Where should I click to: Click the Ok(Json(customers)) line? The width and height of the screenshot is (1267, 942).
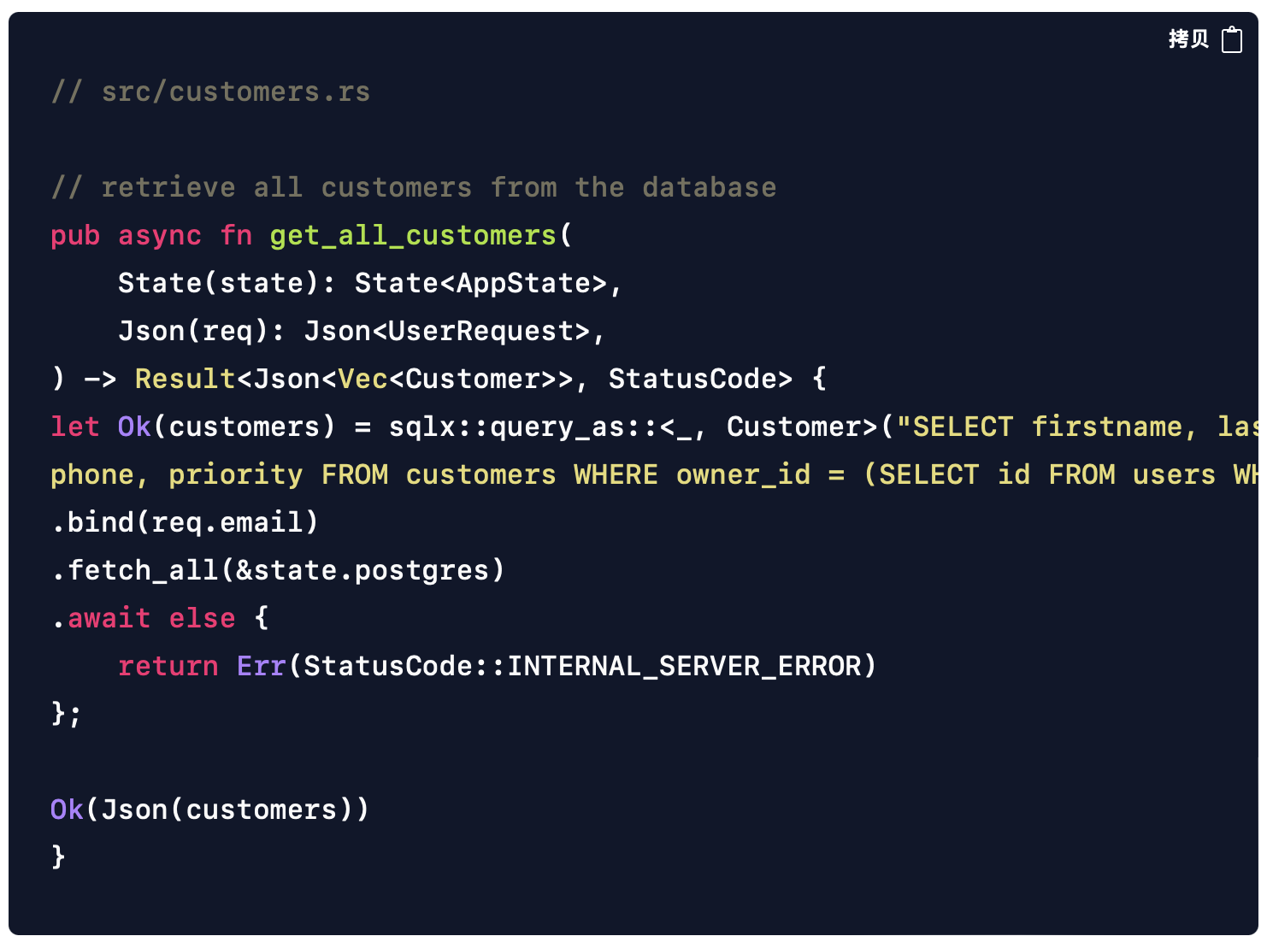[x=209, y=810]
